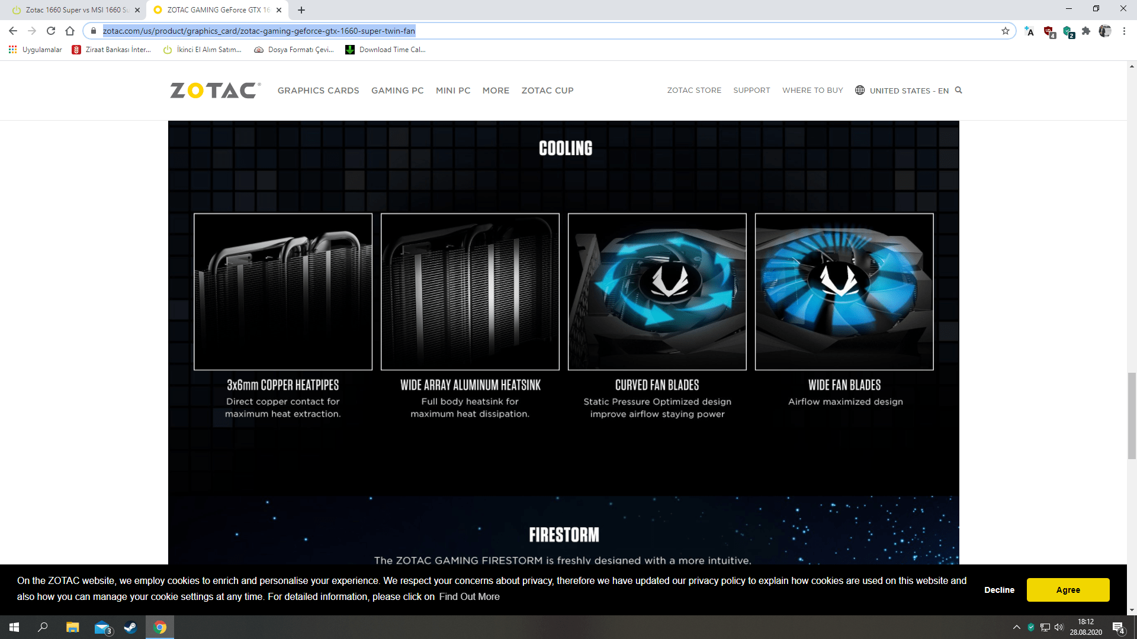
Task: Agree to the cookie policy
Action: point(1068,590)
